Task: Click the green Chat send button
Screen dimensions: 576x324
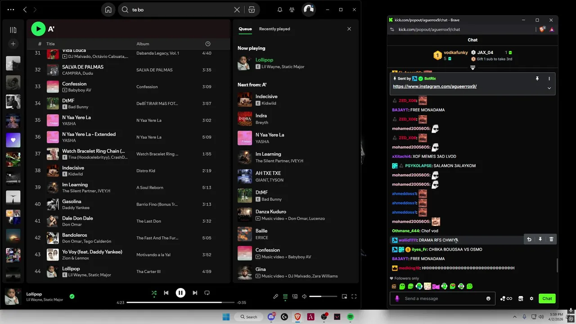Action: click(x=547, y=298)
